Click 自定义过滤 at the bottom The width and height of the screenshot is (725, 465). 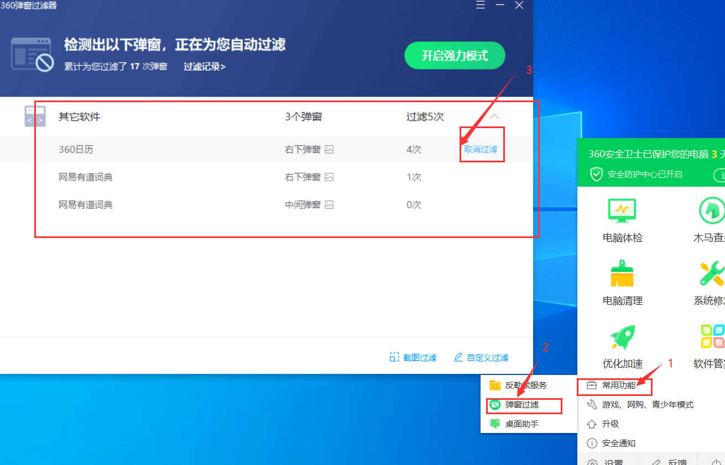[x=481, y=357]
